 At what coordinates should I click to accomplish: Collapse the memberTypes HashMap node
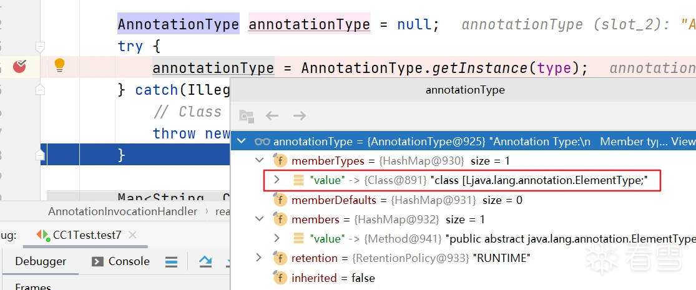pyautogui.click(x=260, y=161)
